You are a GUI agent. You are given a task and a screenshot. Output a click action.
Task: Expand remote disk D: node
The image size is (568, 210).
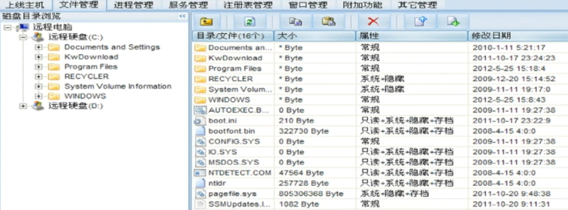[23, 106]
